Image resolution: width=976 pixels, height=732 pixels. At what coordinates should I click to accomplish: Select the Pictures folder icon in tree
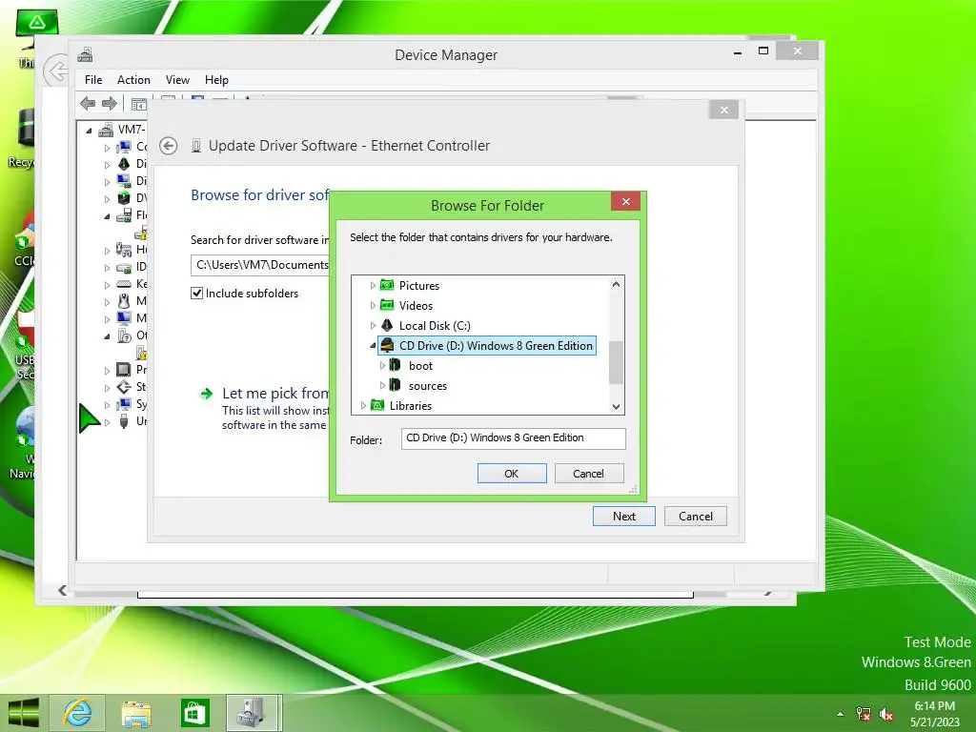[387, 285]
